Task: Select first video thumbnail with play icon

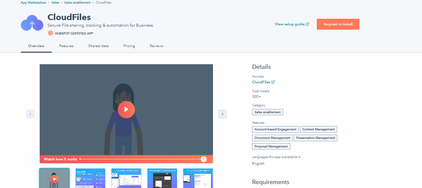Action: click(54, 178)
